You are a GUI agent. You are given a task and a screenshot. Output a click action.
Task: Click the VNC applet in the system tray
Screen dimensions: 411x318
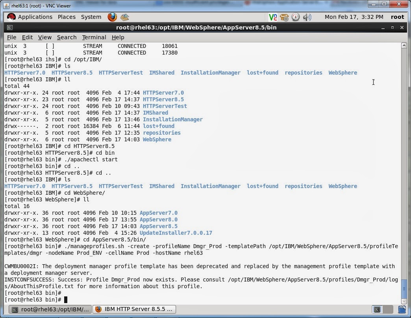click(272, 17)
